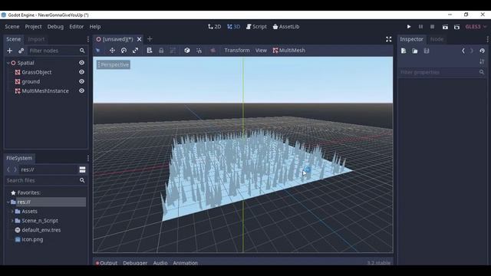Open Scene dock options menu dots
The width and height of the screenshot is (491, 276).
coord(88,39)
